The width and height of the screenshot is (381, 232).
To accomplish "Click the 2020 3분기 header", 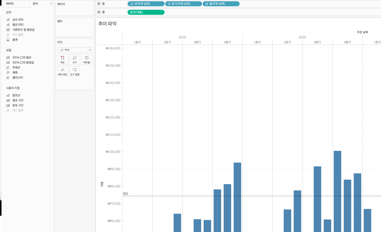I will point(317,42).
